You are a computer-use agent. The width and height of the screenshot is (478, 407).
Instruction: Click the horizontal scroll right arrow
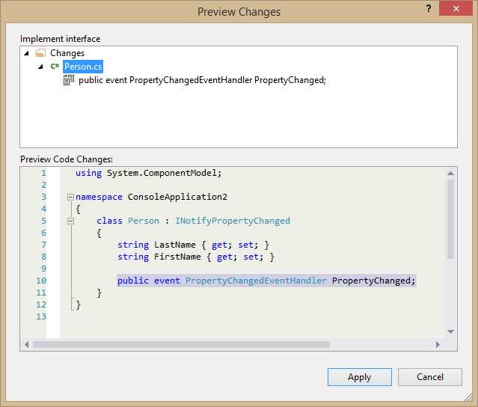pyautogui.click(x=438, y=344)
